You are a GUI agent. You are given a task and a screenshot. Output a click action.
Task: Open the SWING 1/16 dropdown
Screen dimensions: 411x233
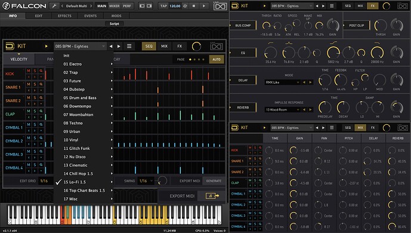click(146, 181)
